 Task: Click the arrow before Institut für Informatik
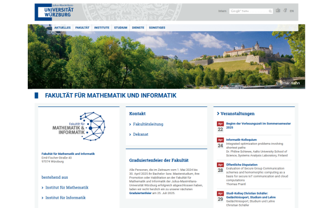(x=43, y=198)
